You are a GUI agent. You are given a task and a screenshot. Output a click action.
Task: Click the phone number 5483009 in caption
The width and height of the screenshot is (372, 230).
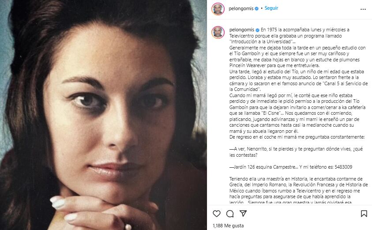tap(343, 167)
